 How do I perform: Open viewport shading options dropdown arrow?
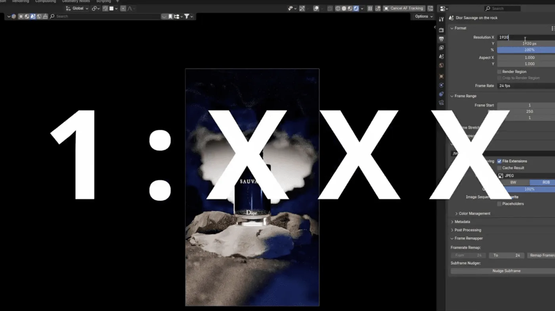pyautogui.click(x=362, y=8)
